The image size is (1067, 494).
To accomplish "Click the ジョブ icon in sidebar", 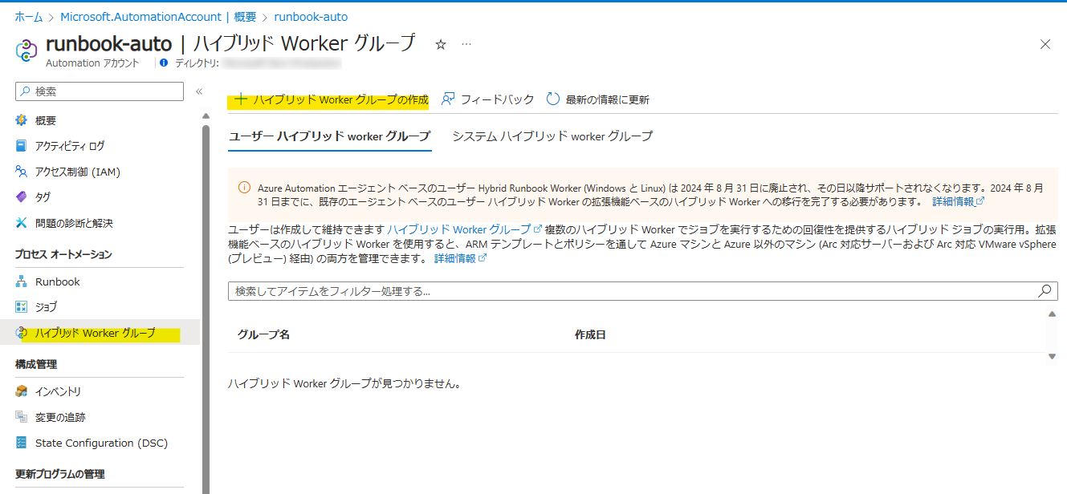I will pyautogui.click(x=22, y=307).
